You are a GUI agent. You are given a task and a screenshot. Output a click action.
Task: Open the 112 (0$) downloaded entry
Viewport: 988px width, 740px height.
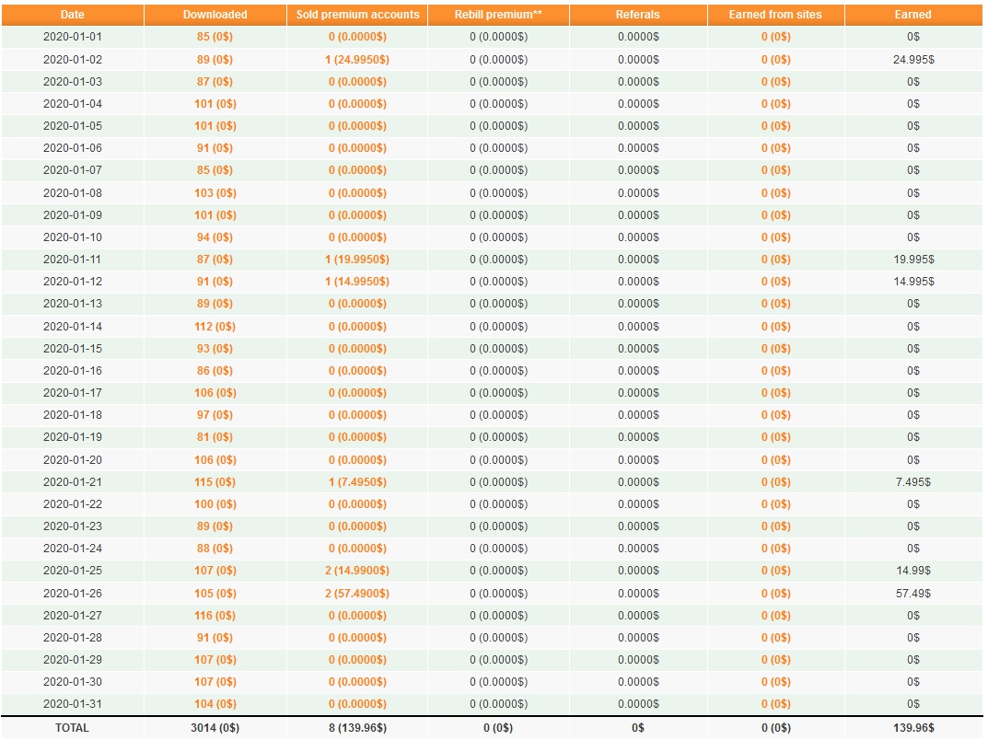(x=215, y=326)
